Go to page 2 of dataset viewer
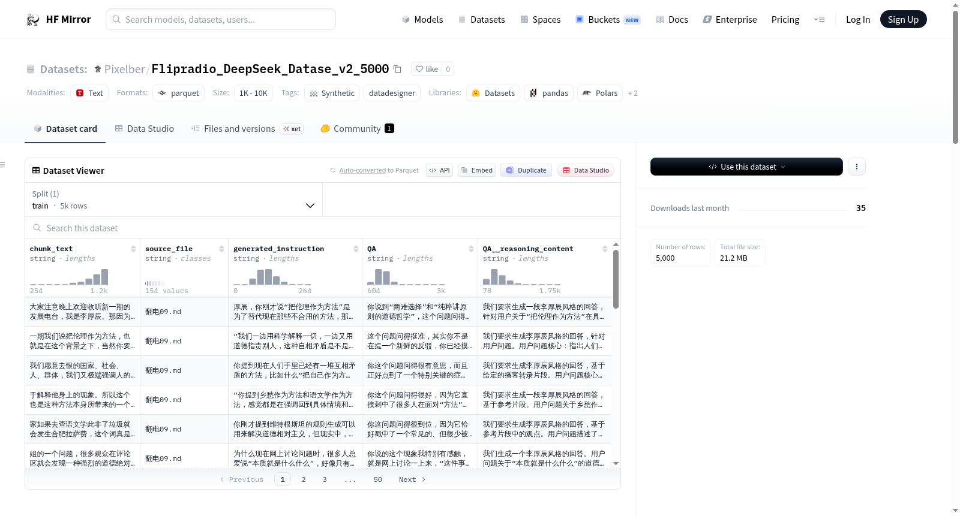960x516 pixels. pyautogui.click(x=304, y=479)
